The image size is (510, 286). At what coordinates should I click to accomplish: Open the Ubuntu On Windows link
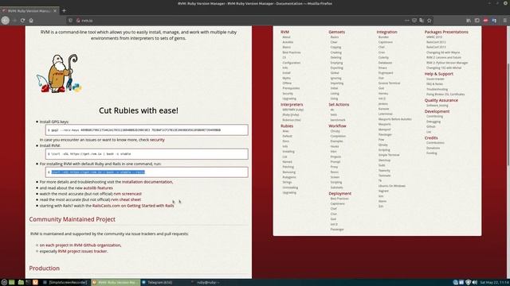pos(391,186)
